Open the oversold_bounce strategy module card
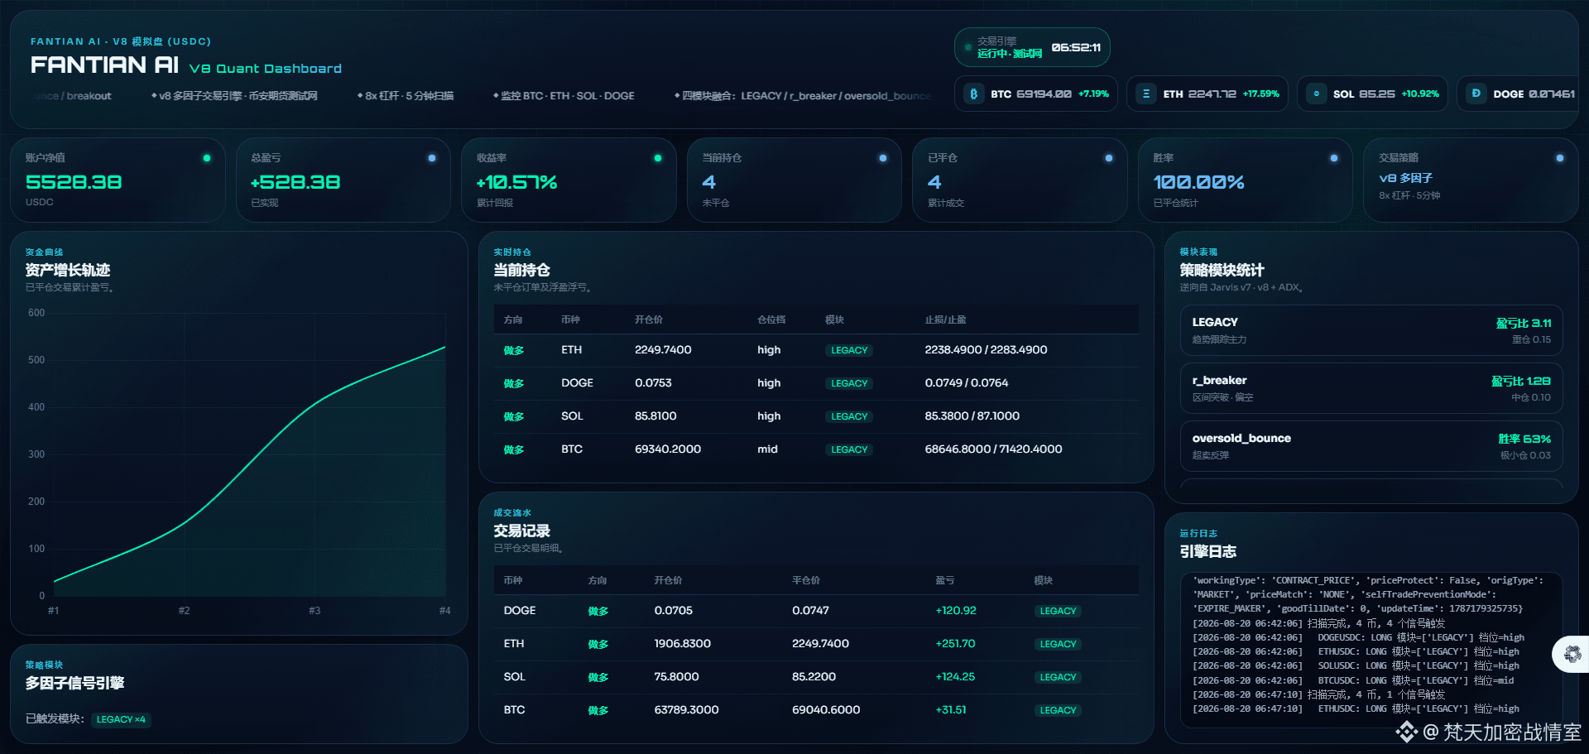 (x=1371, y=446)
